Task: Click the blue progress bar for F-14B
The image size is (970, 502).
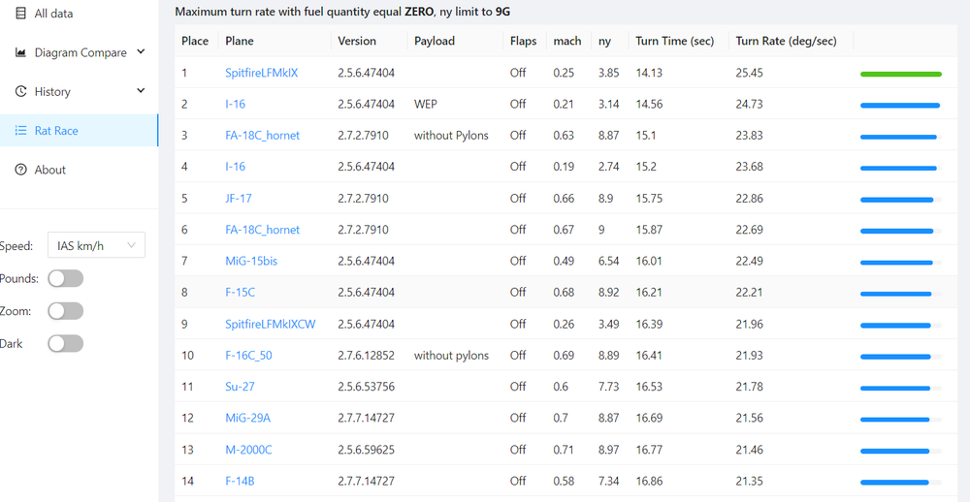Action: point(901,483)
